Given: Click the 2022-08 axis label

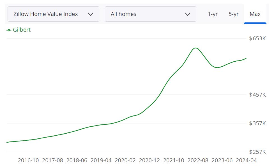Looking at the screenshot, I should (x=197, y=160).
